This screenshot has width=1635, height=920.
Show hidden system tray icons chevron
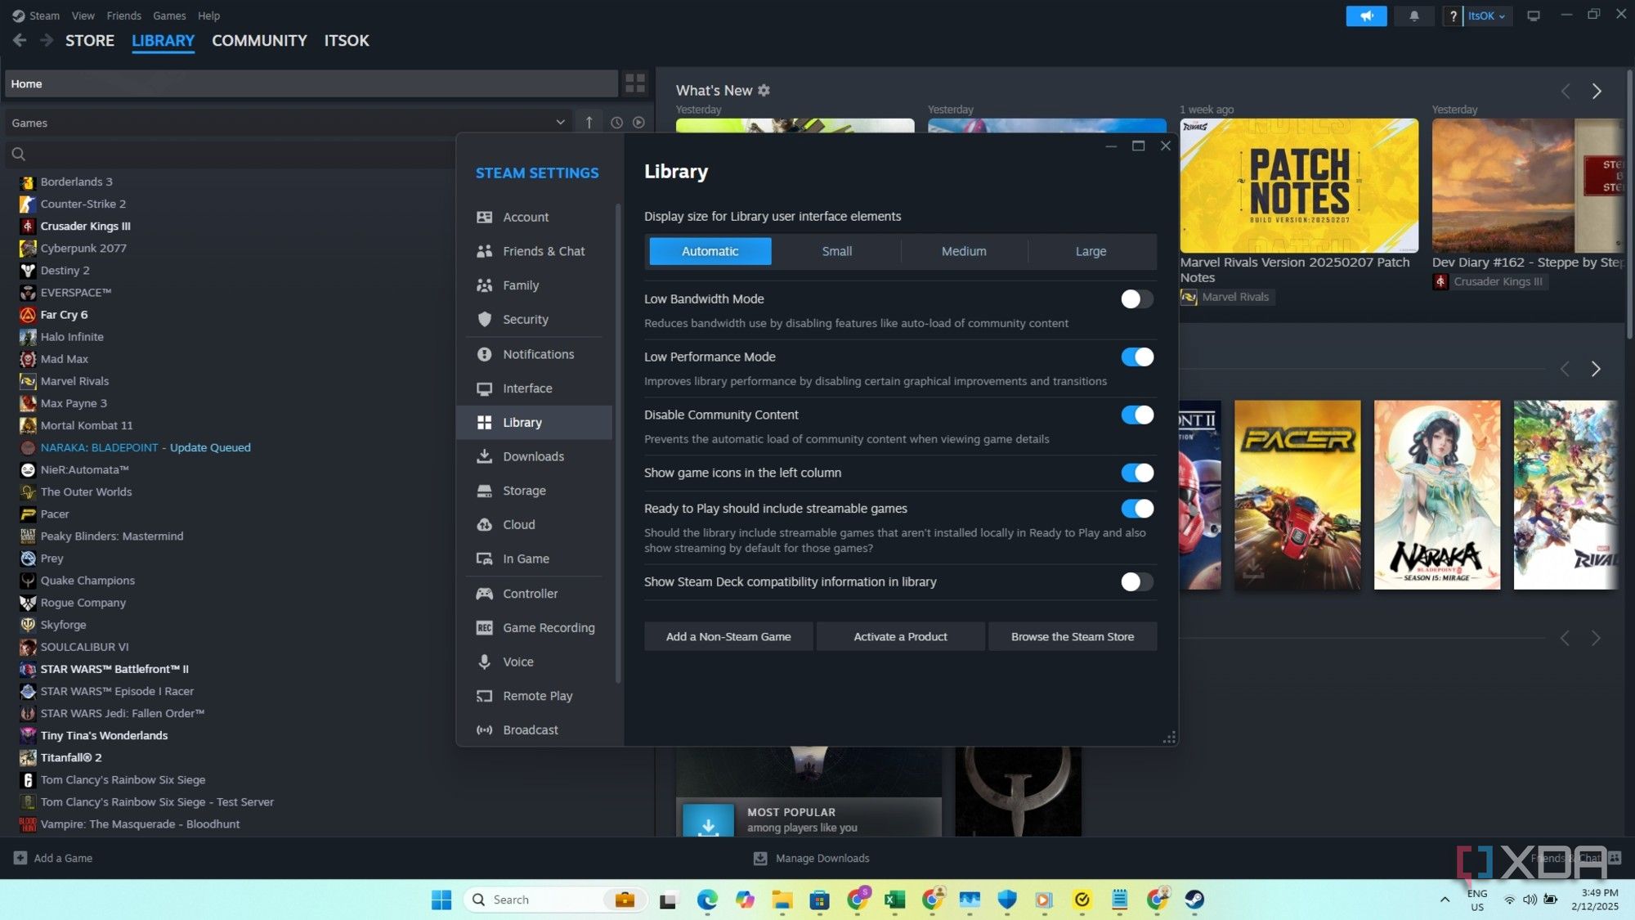[1445, 900]
